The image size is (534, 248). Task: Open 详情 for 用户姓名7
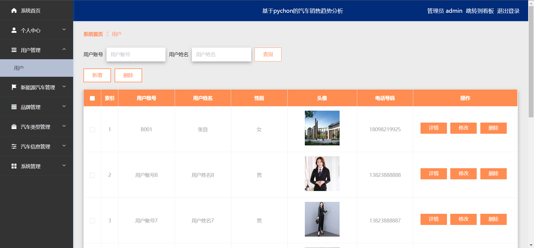[x=434, y=219]
